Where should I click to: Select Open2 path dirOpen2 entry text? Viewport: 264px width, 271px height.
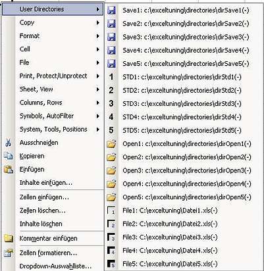pos(187,157)
